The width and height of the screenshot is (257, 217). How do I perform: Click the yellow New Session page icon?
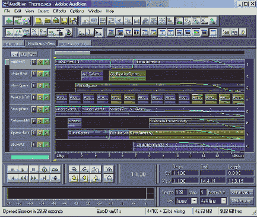pos(39,21)
